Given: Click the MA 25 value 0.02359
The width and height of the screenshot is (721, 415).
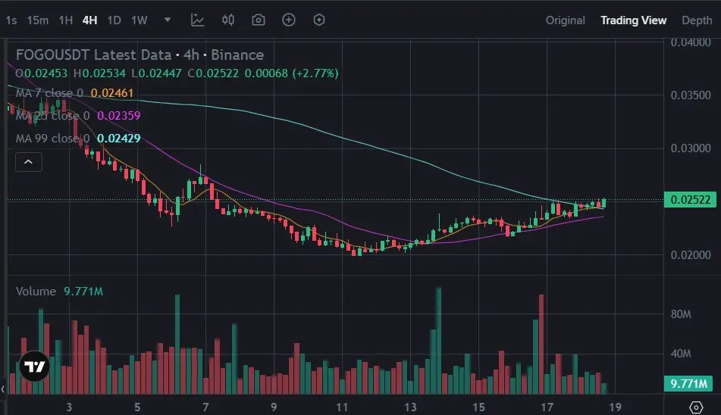Looking at the screenshot, I should 118,115.
